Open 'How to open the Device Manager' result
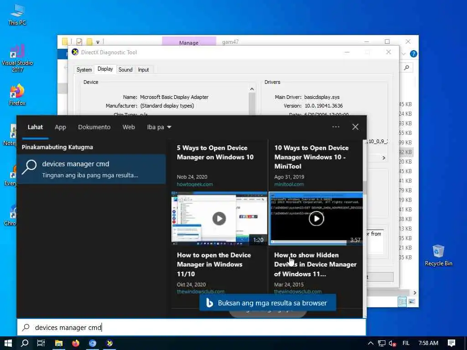 point(214,264)
